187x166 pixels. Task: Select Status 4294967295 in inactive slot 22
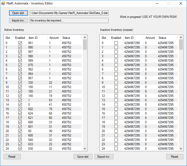(x=166, y=140)
